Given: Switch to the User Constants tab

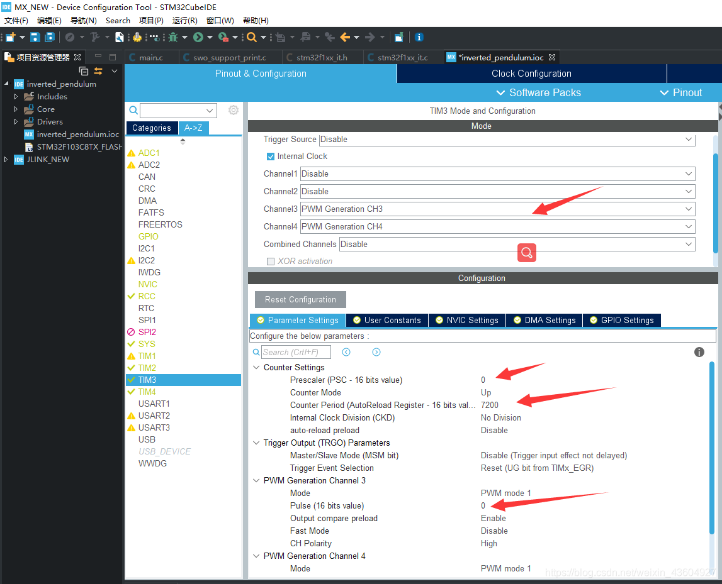Looking at the screenshot, I should click(x=387, y=320).
